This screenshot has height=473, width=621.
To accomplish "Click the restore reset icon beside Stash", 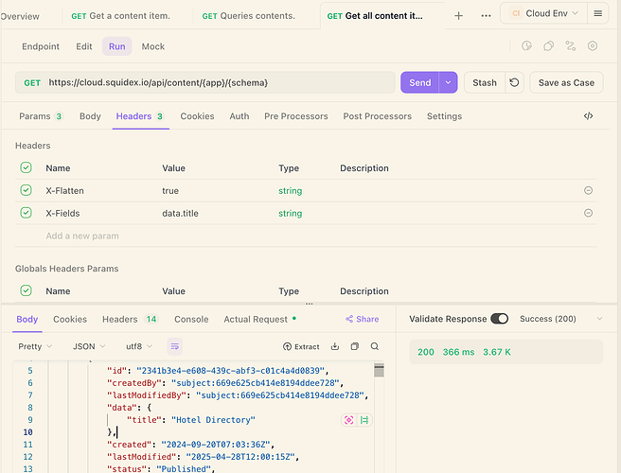I will coord(514,82).
